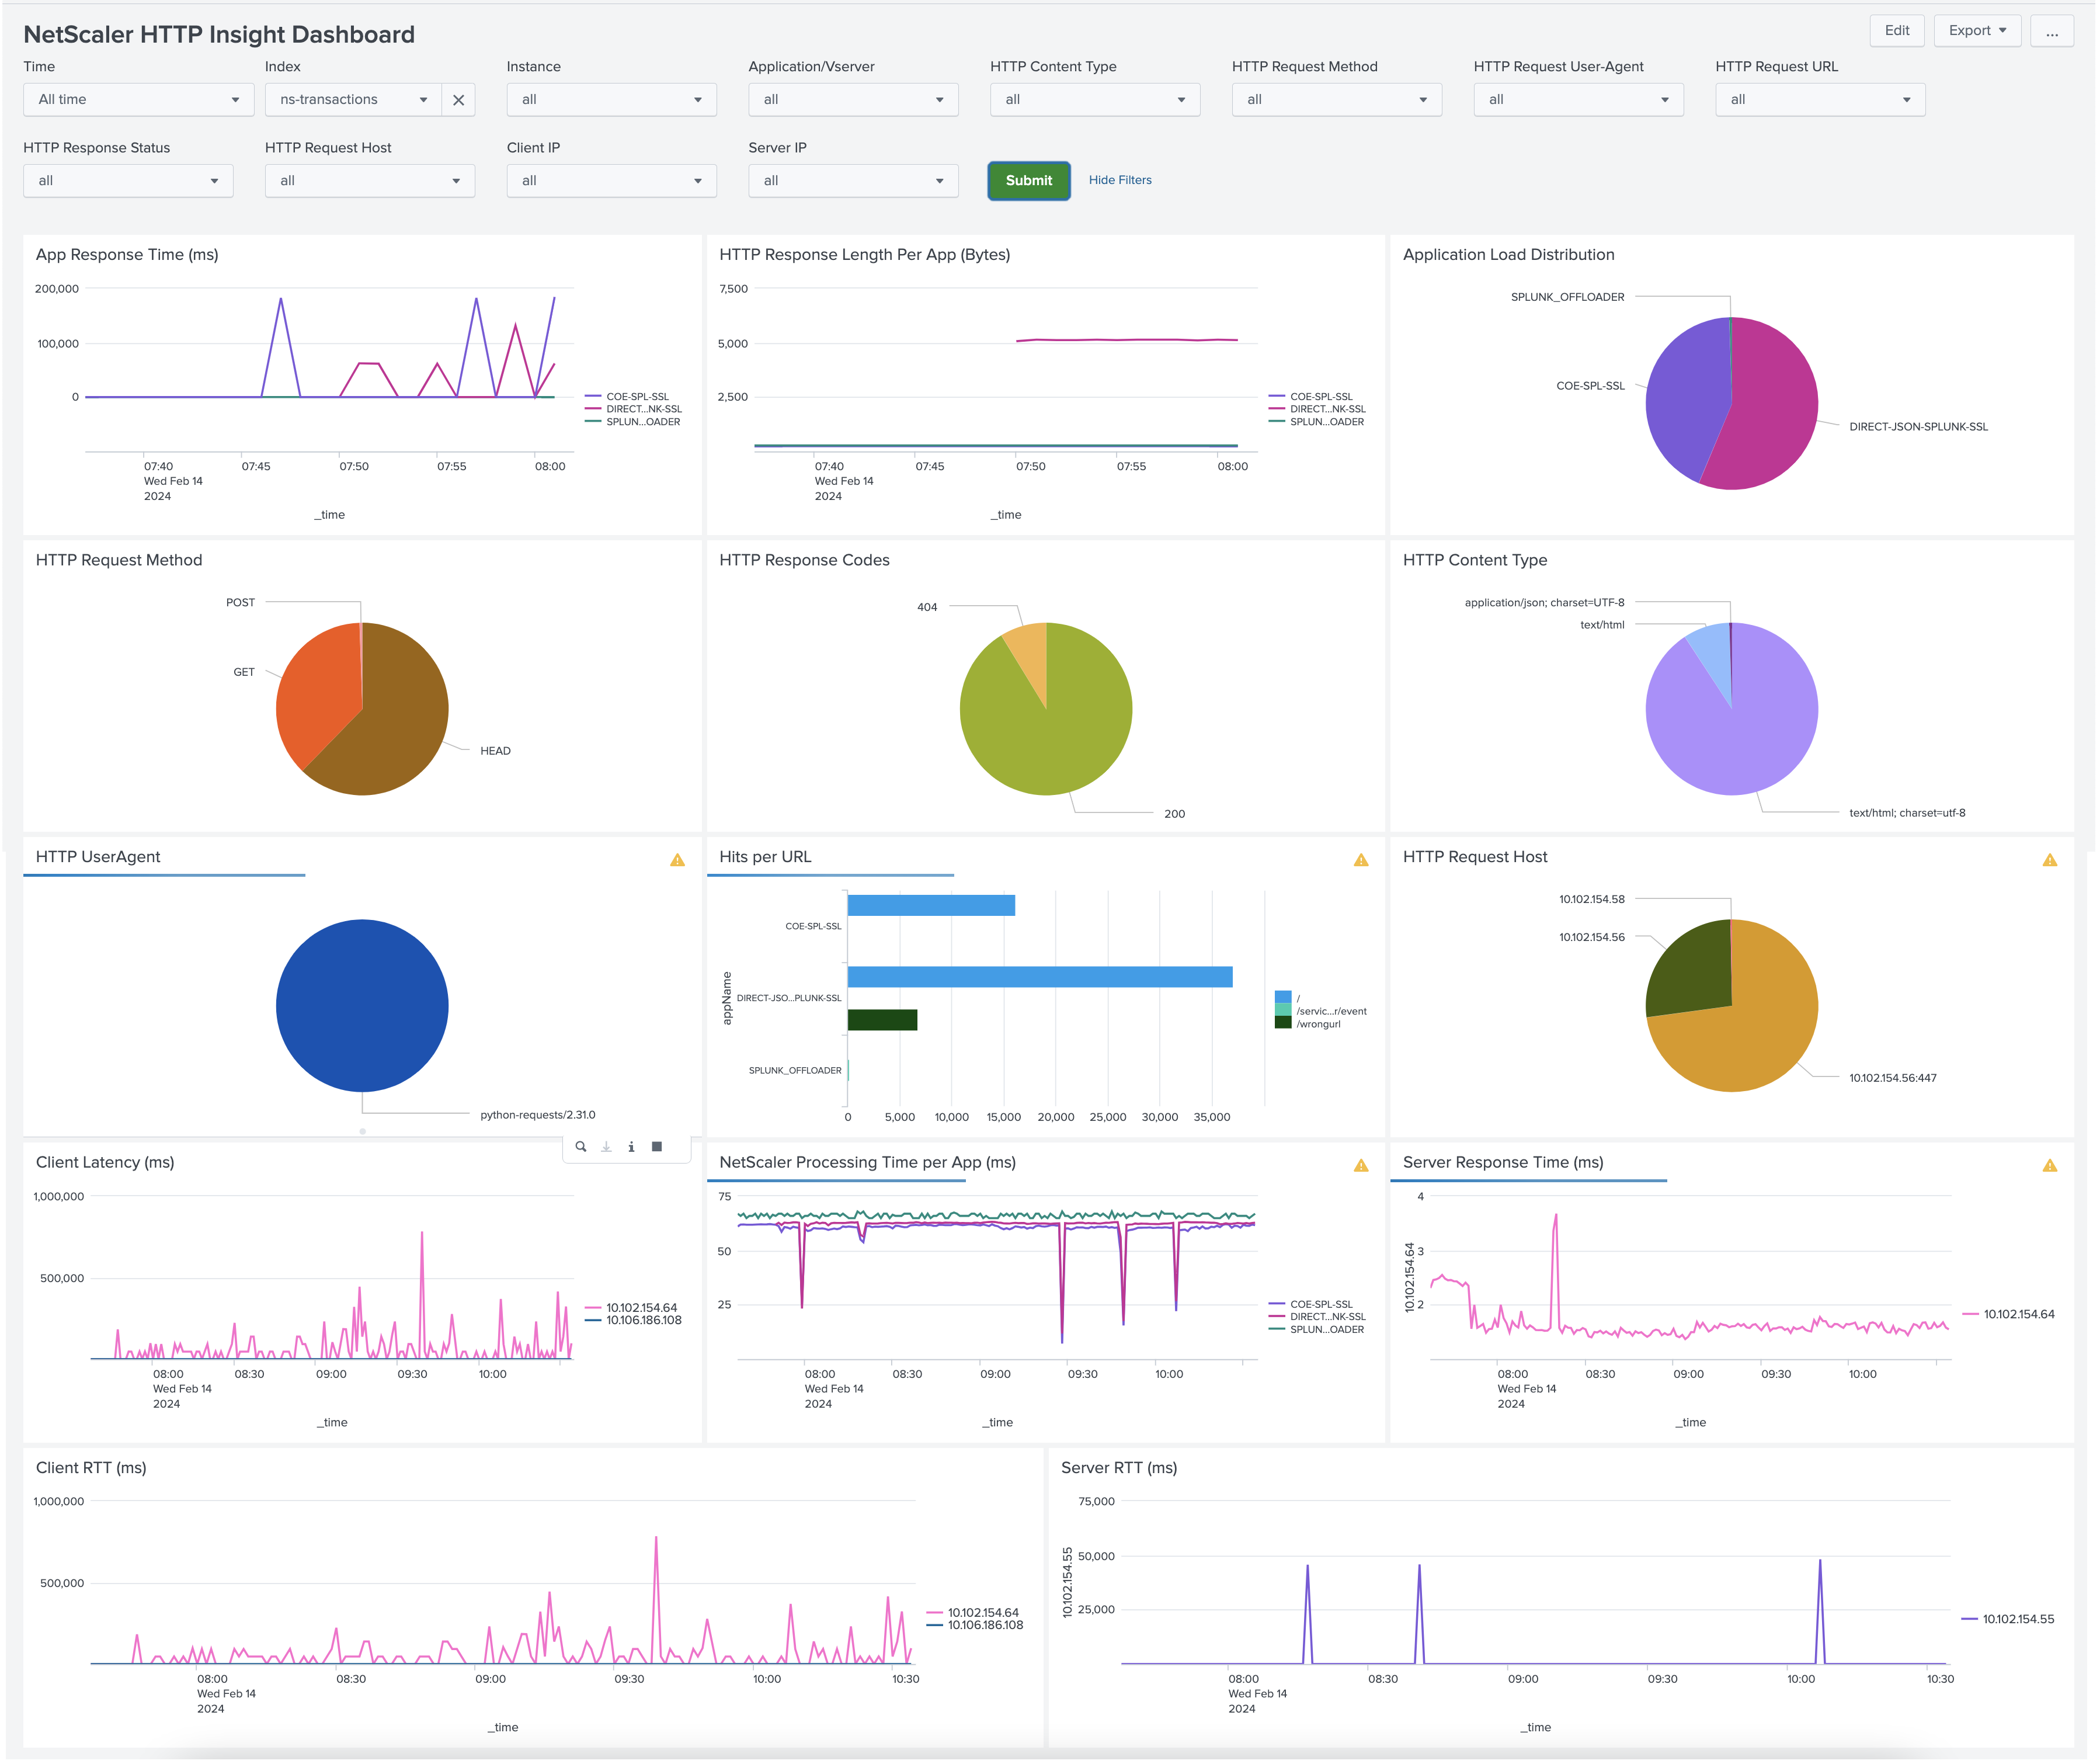Screen dimensions: 2100x1764
Task: Open the Server IP dropdown
Action: point(853,181)
